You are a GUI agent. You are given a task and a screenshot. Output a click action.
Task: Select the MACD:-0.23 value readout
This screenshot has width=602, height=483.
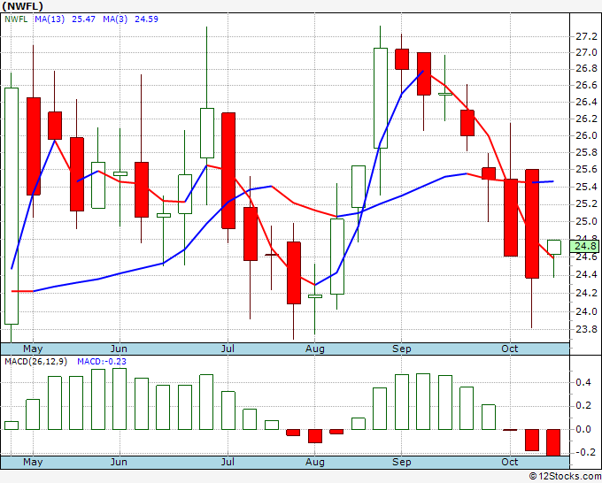(x=101, y=362)
